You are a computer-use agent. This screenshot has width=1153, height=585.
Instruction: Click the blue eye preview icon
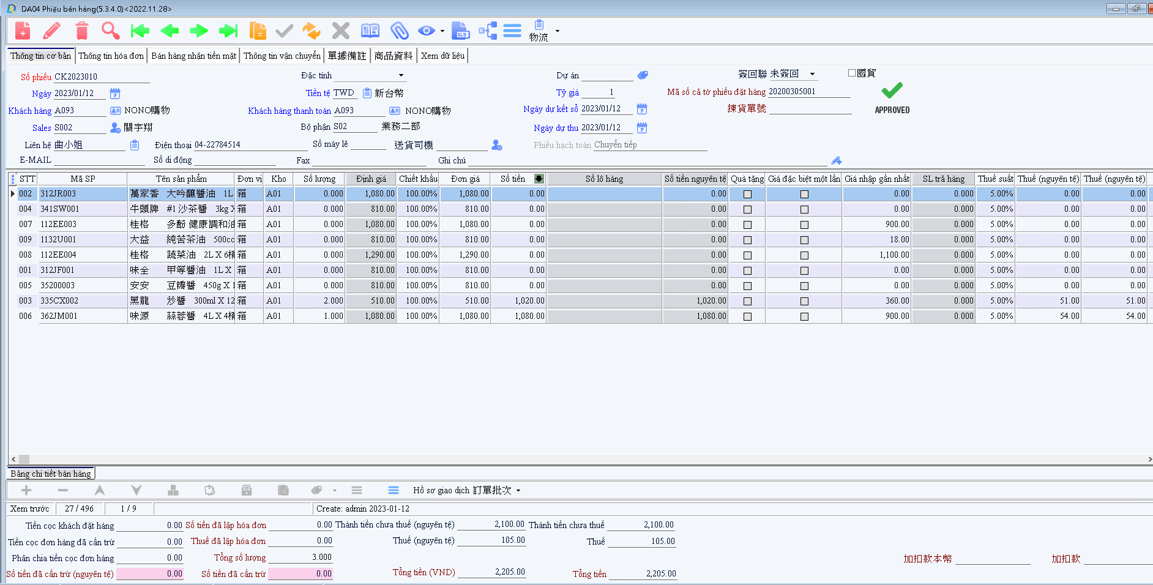(427, 31)
